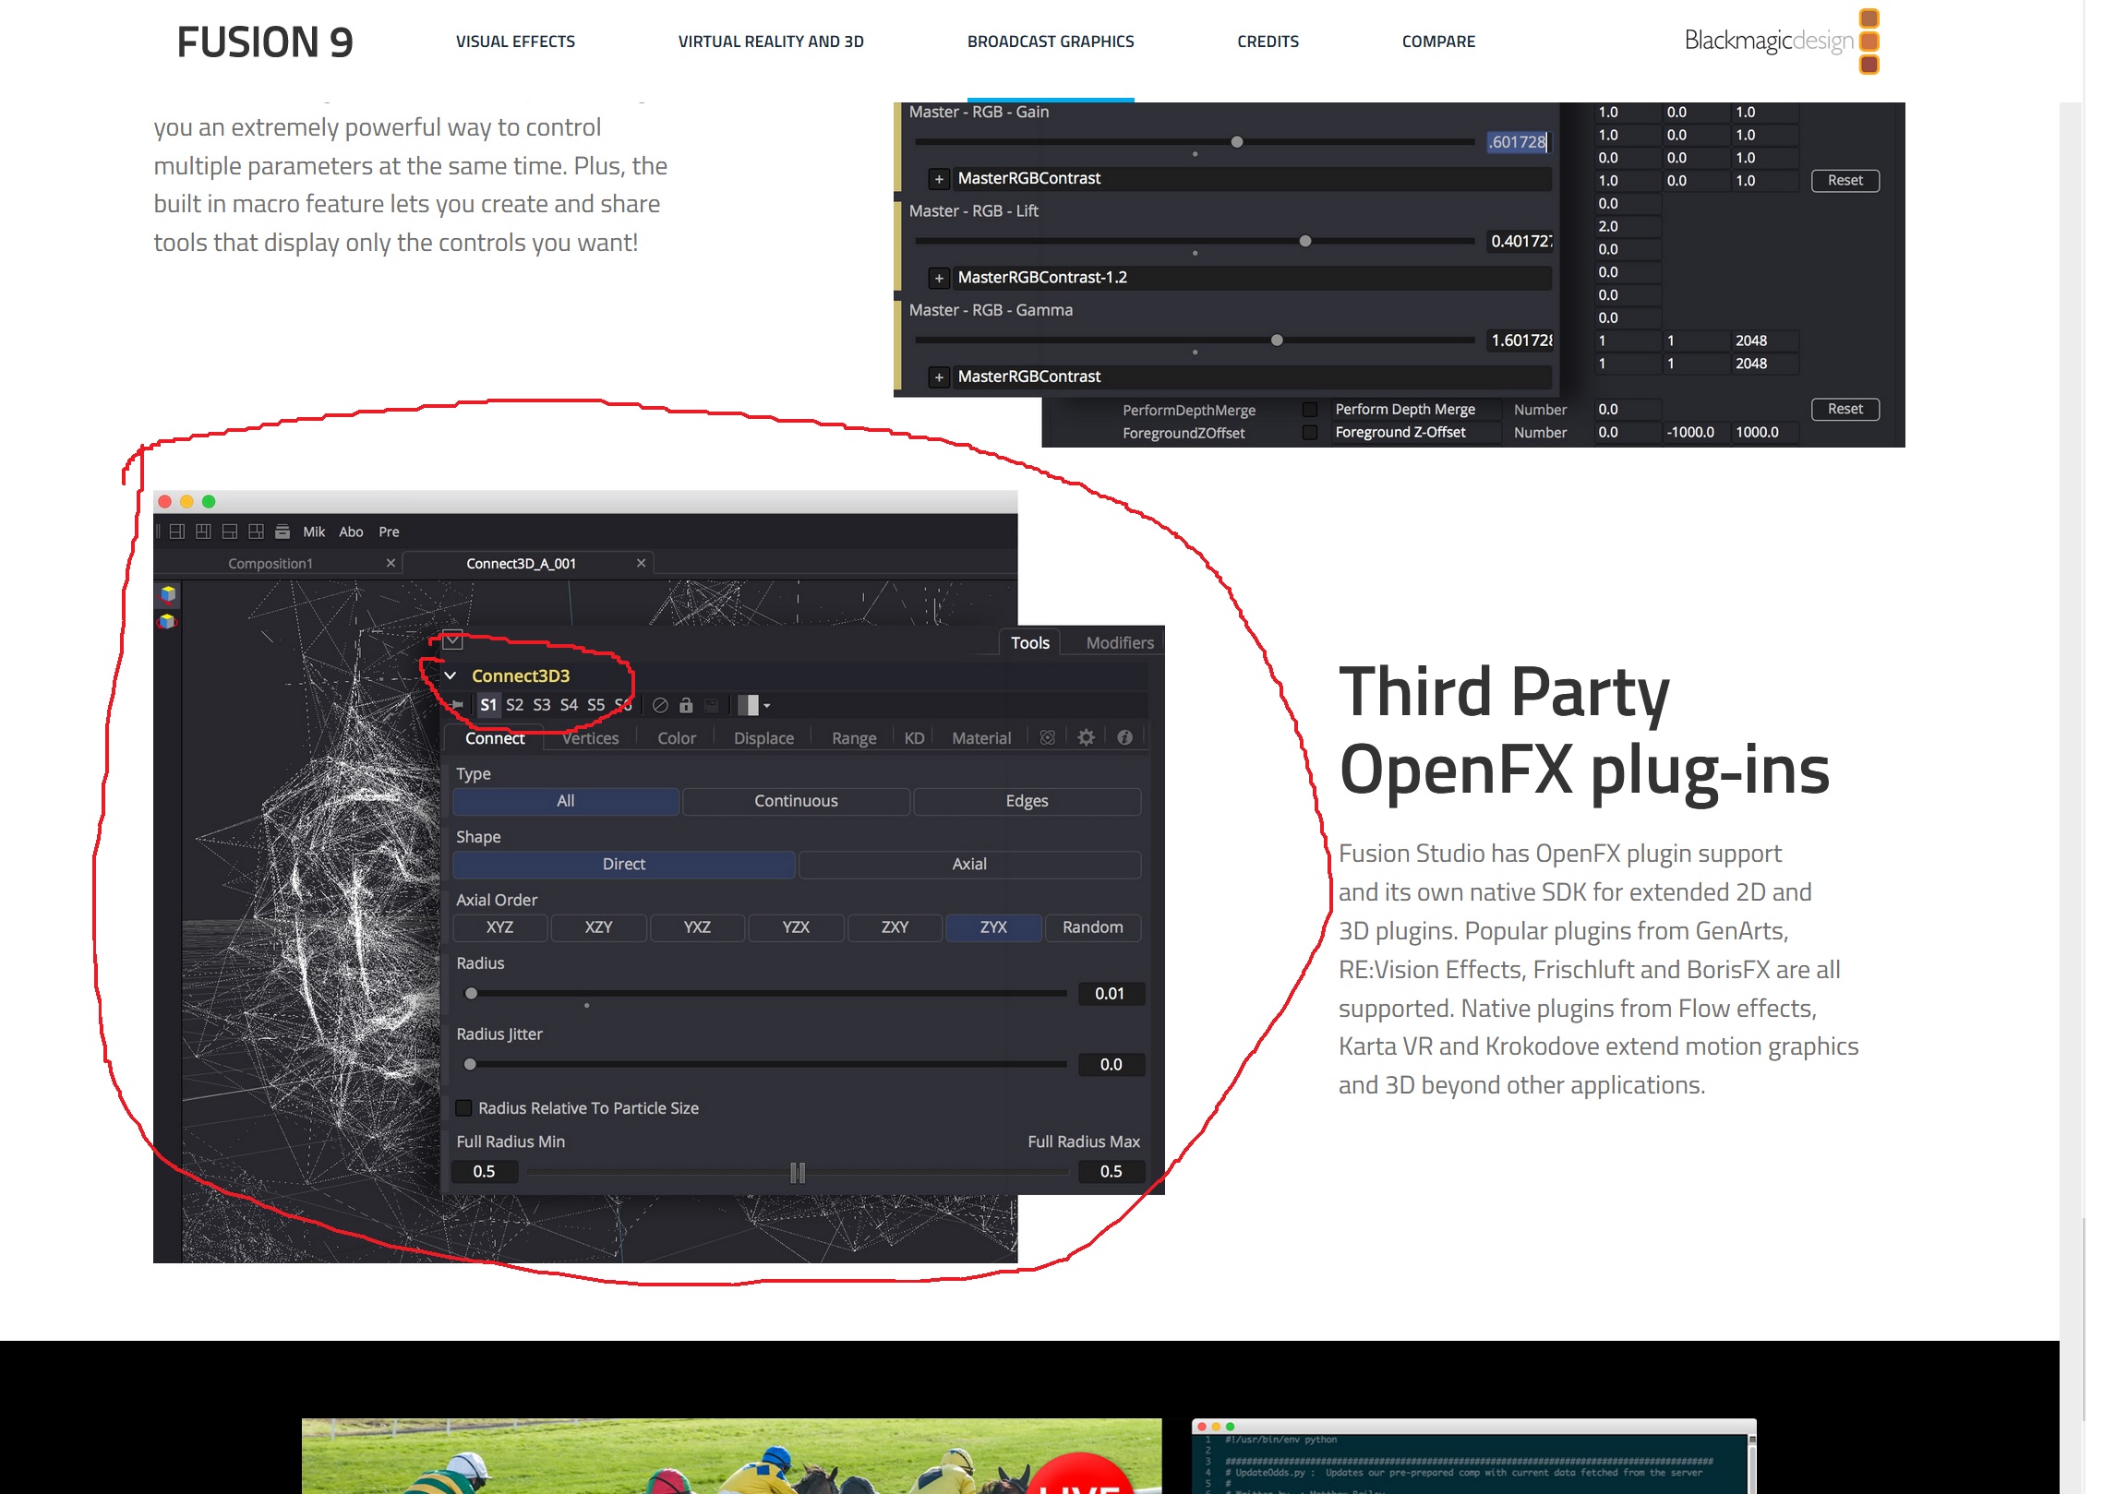Image resolution: width=2127 pixels, height=1494 pixels.
Task: Expand the MasterRGBContrast-1.2 plus icon
Action: click(940, 278)
